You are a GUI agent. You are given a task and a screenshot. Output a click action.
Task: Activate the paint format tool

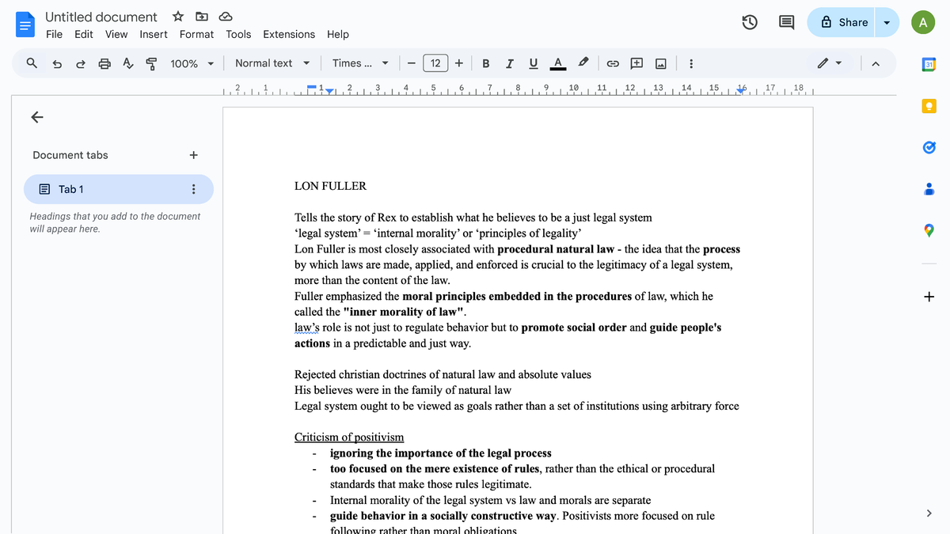coord(151,63)
